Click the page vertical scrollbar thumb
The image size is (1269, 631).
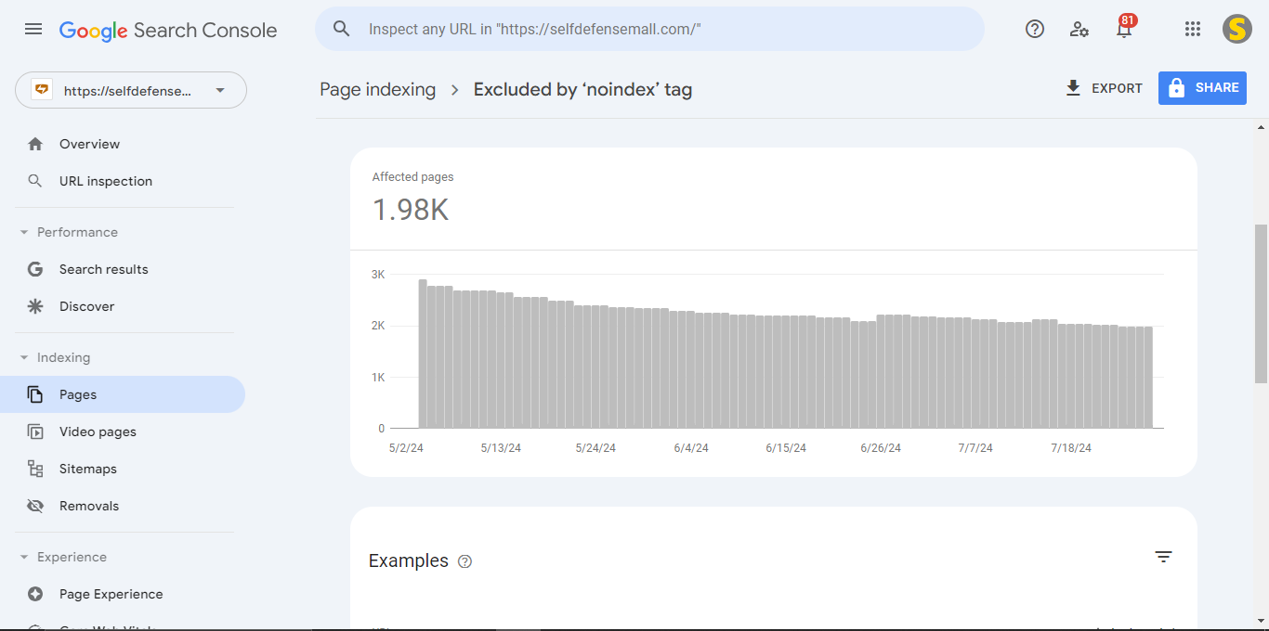(x=1261, y=303)
